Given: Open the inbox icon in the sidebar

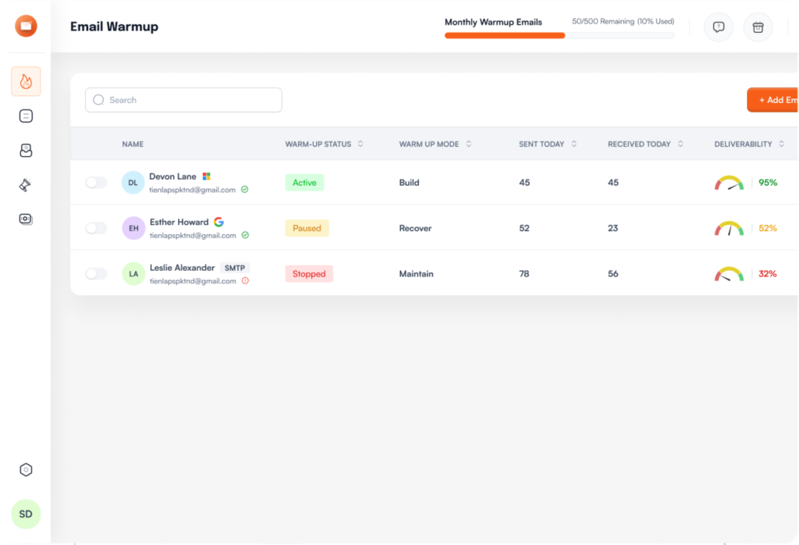Looking at the screenshot, I should point(26,151).
